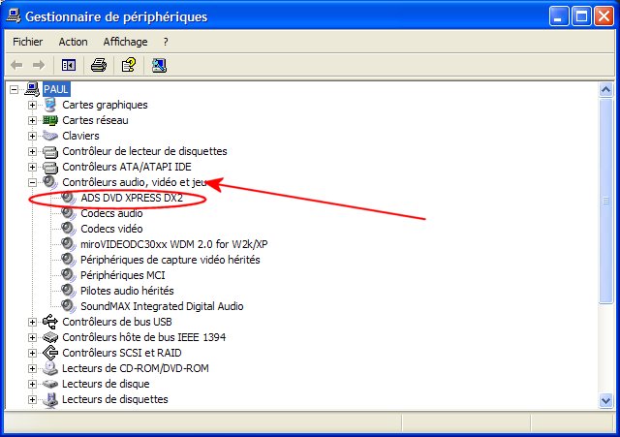
Task: Select the Pilotes audio hérités entry
Action: [x=127, y=291]
